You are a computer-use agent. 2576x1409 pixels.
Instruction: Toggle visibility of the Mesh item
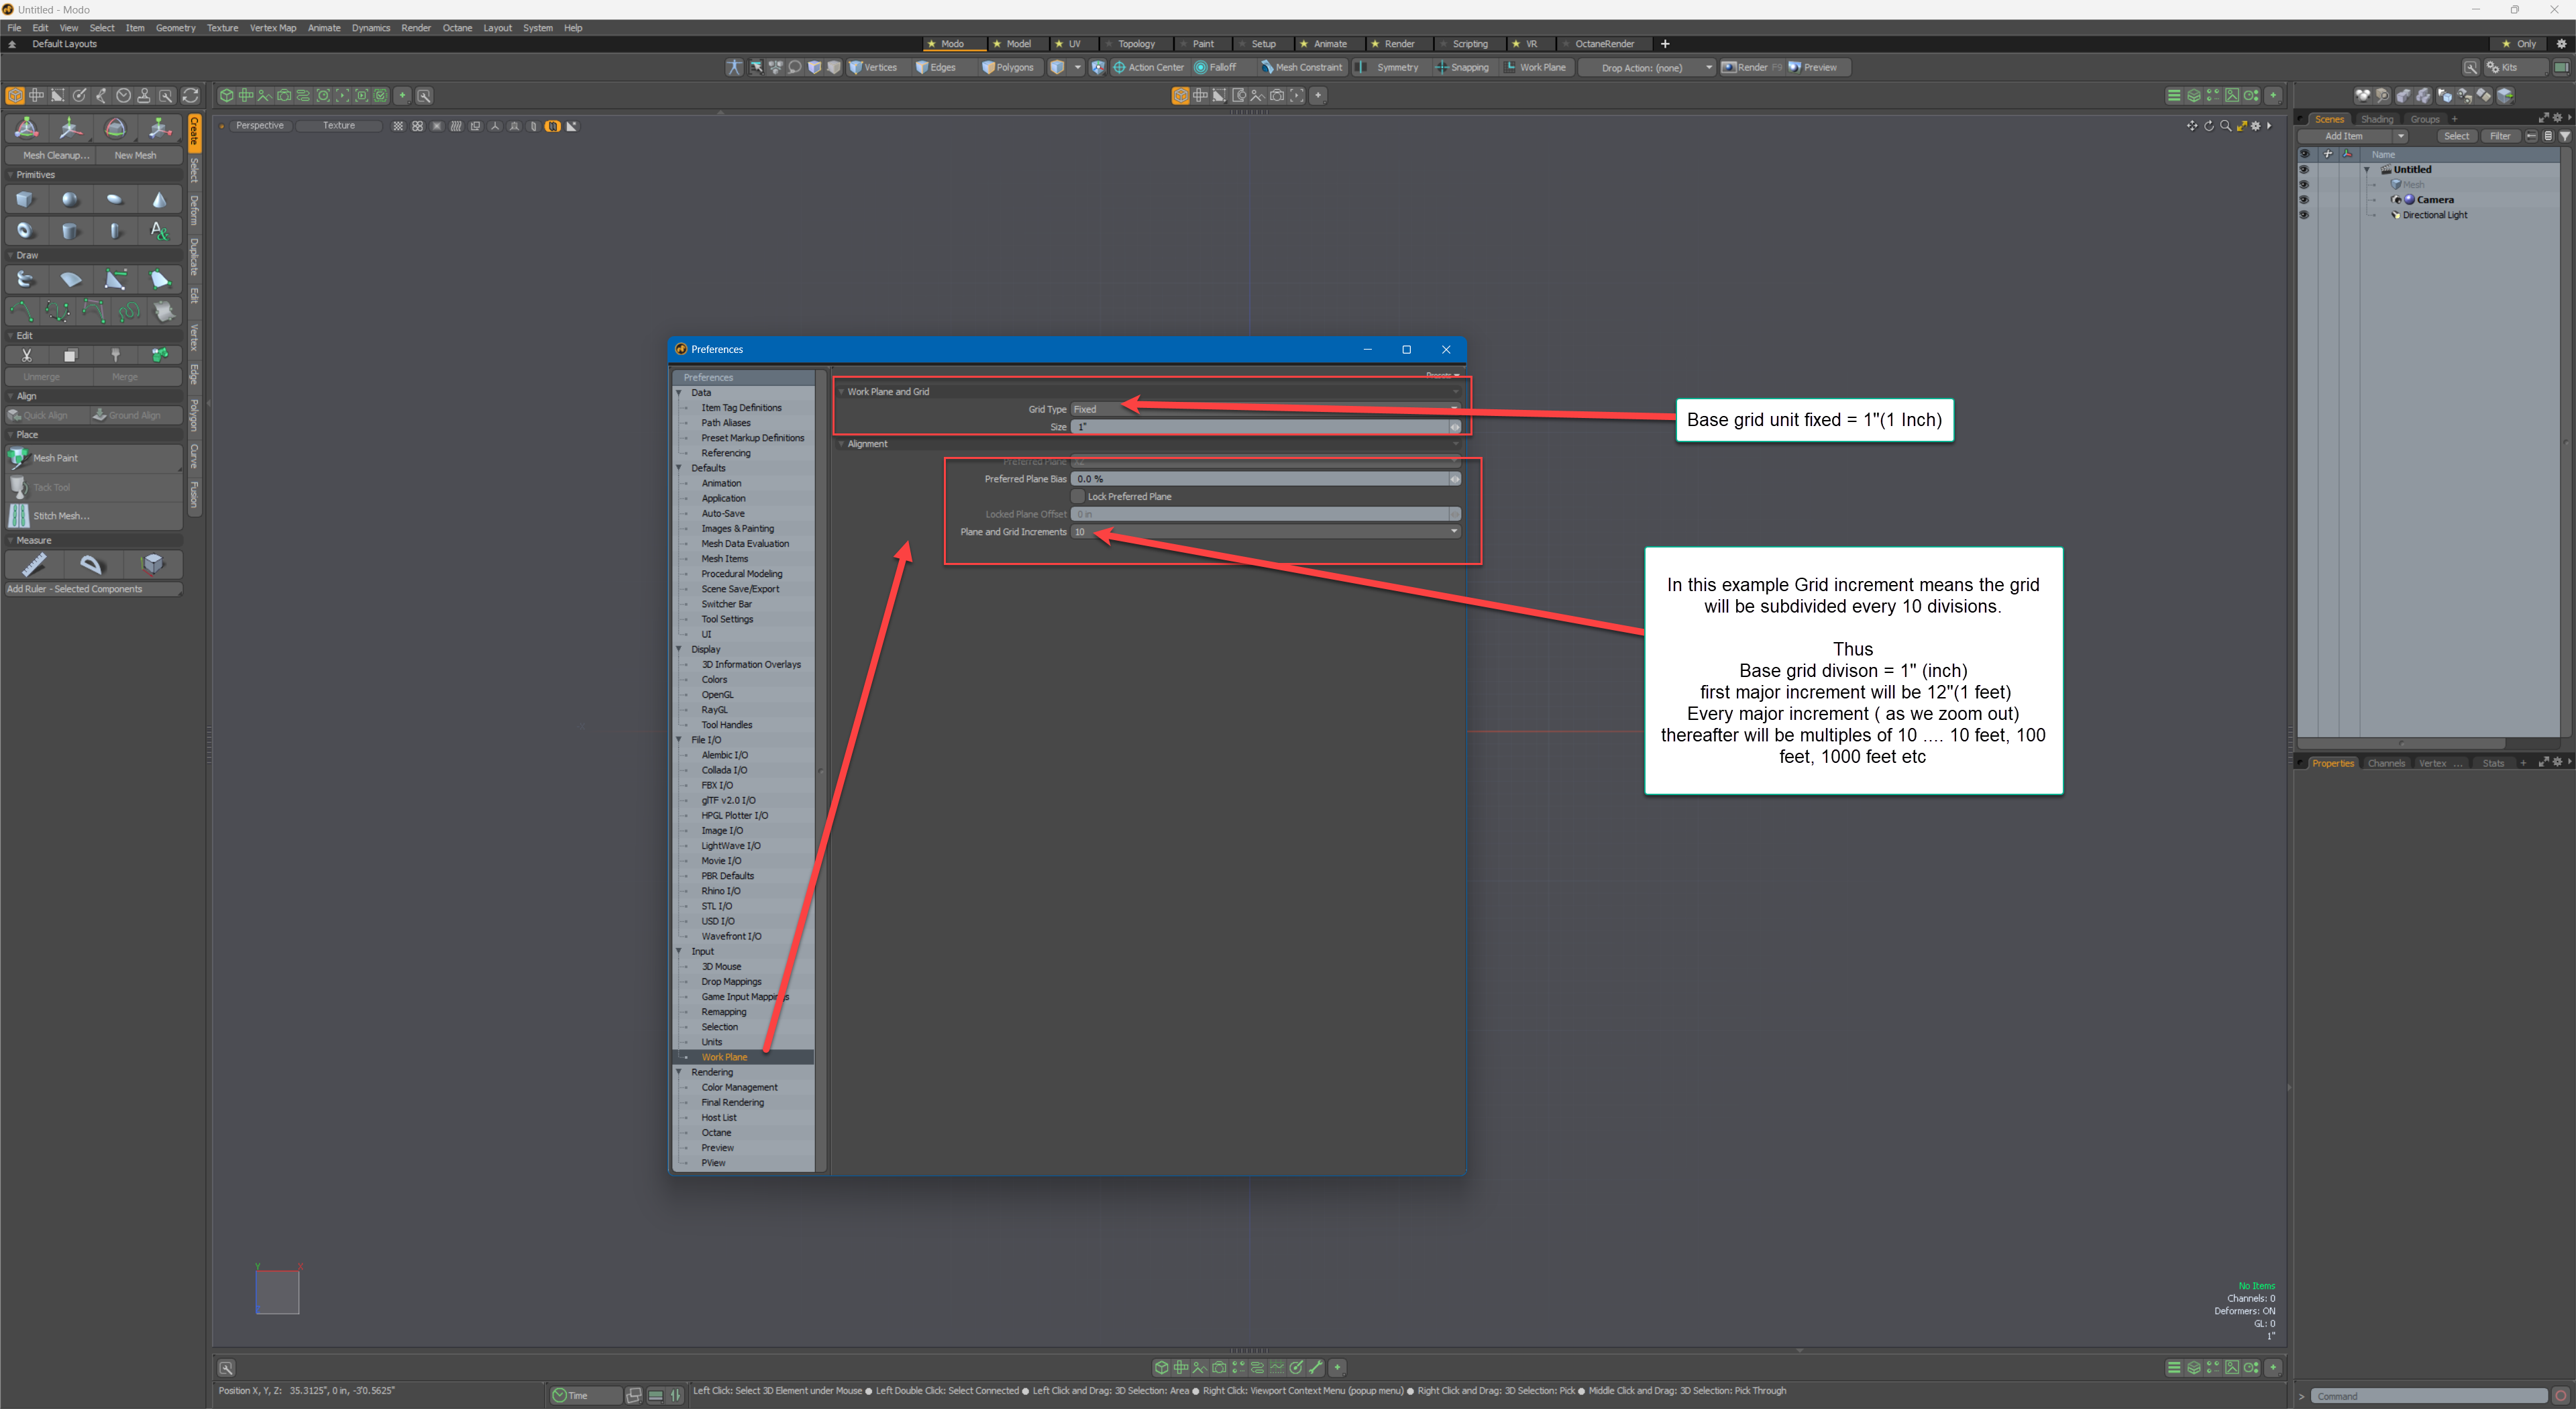2305,184
